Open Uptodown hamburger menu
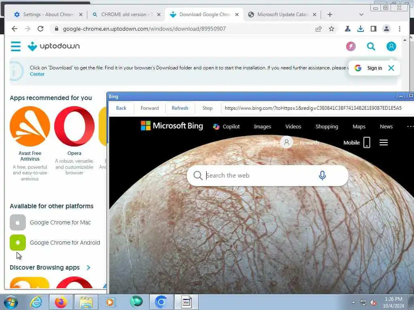The height and width of the screenshot is (310, 414). pyautogui.click(x=16, y=46)
